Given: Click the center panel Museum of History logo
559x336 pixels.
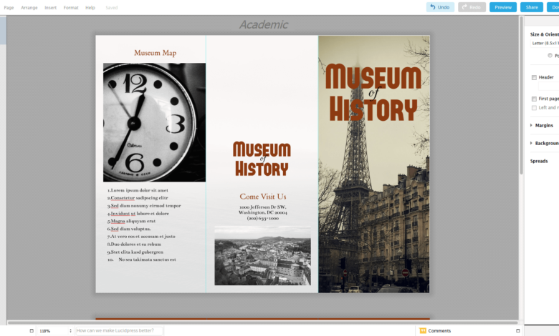Looking at the screenshot, I should 262,159.
